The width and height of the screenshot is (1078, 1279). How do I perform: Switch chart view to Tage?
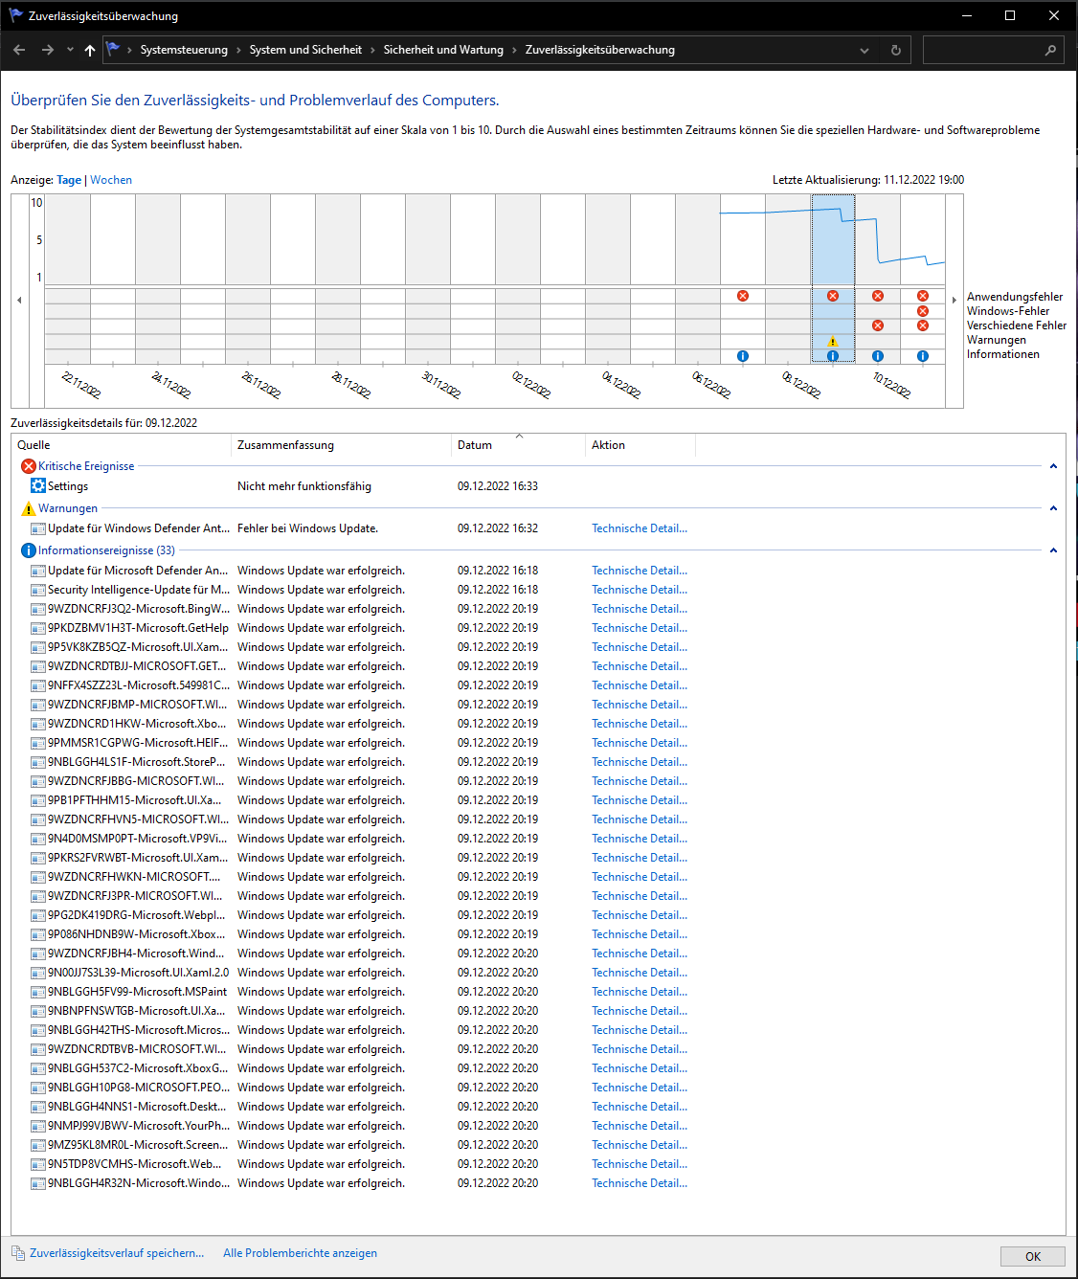(69, 180)
